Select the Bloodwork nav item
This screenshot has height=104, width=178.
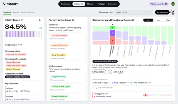coord(79,4)
